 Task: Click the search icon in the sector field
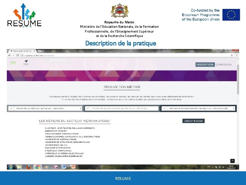tap(11, 108)
